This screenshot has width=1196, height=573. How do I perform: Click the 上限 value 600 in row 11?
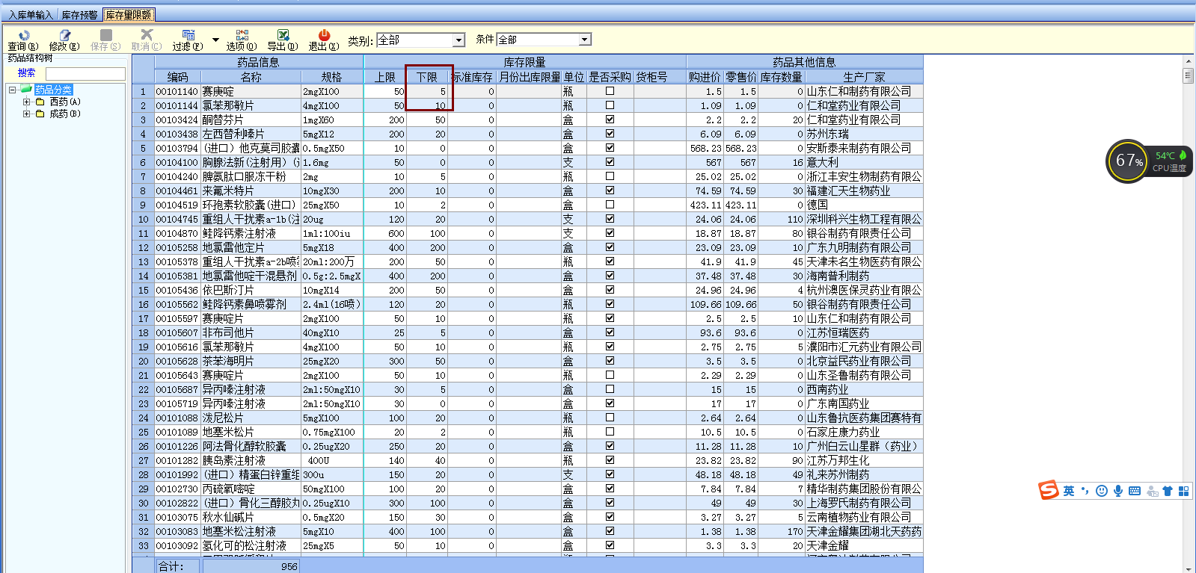tap(396, 233)
